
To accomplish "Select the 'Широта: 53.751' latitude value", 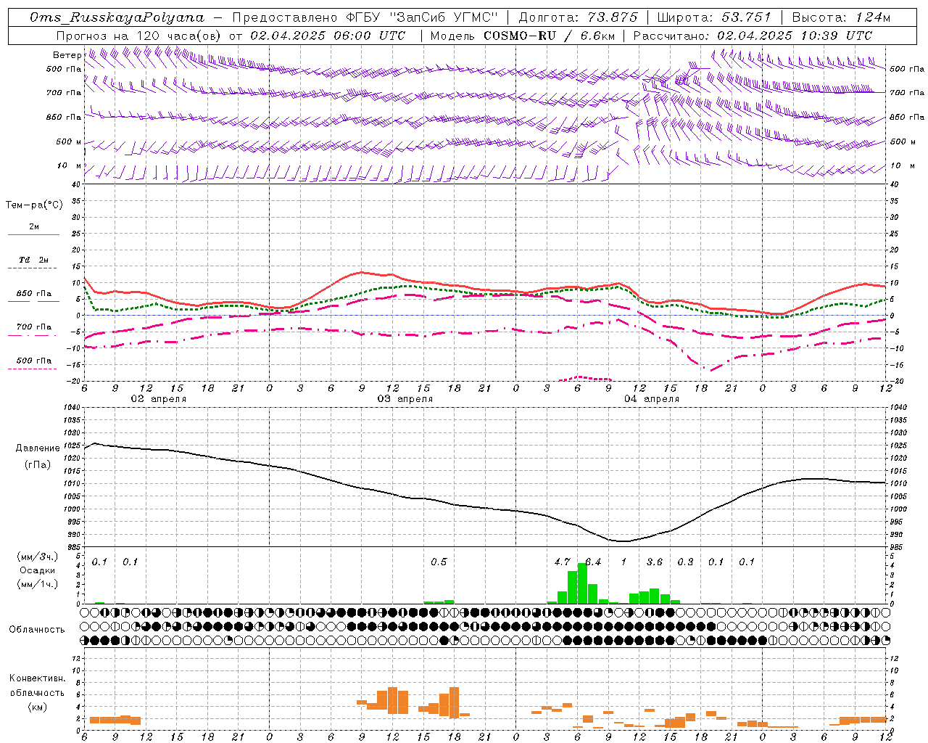I will pyautogui.click(x=714, y=17).
